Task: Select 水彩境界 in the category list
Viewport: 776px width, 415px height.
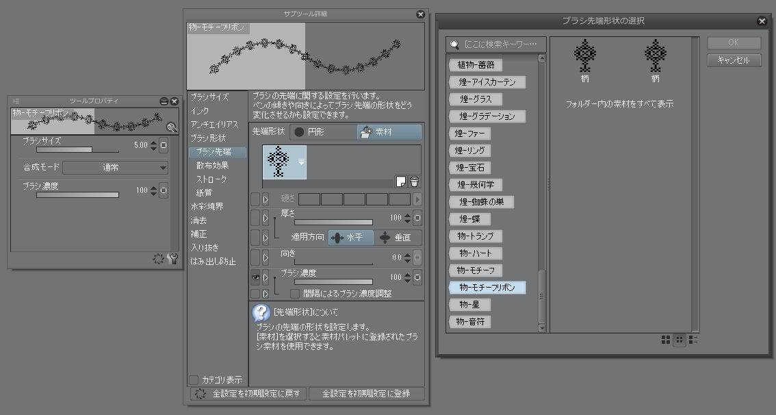Action: coord(207,206)
